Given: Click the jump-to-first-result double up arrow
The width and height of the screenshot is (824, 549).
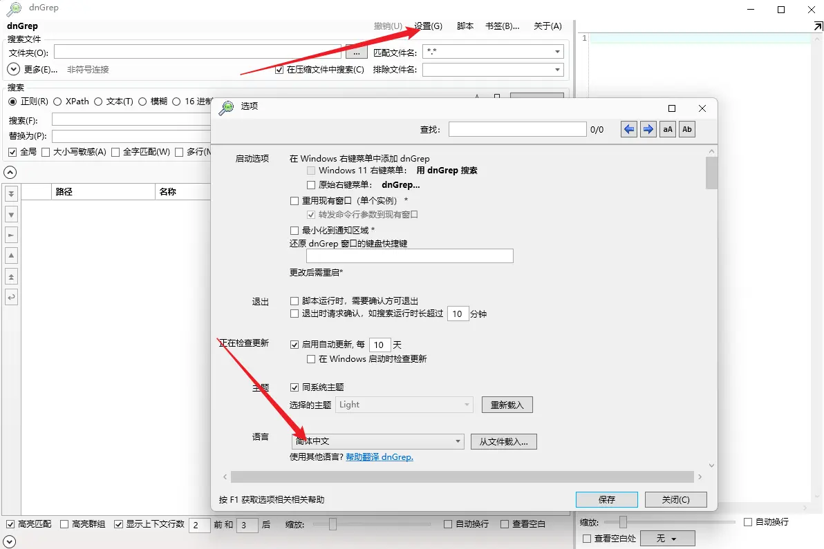Looking at the screenshot, I should [x=11, y=276].
